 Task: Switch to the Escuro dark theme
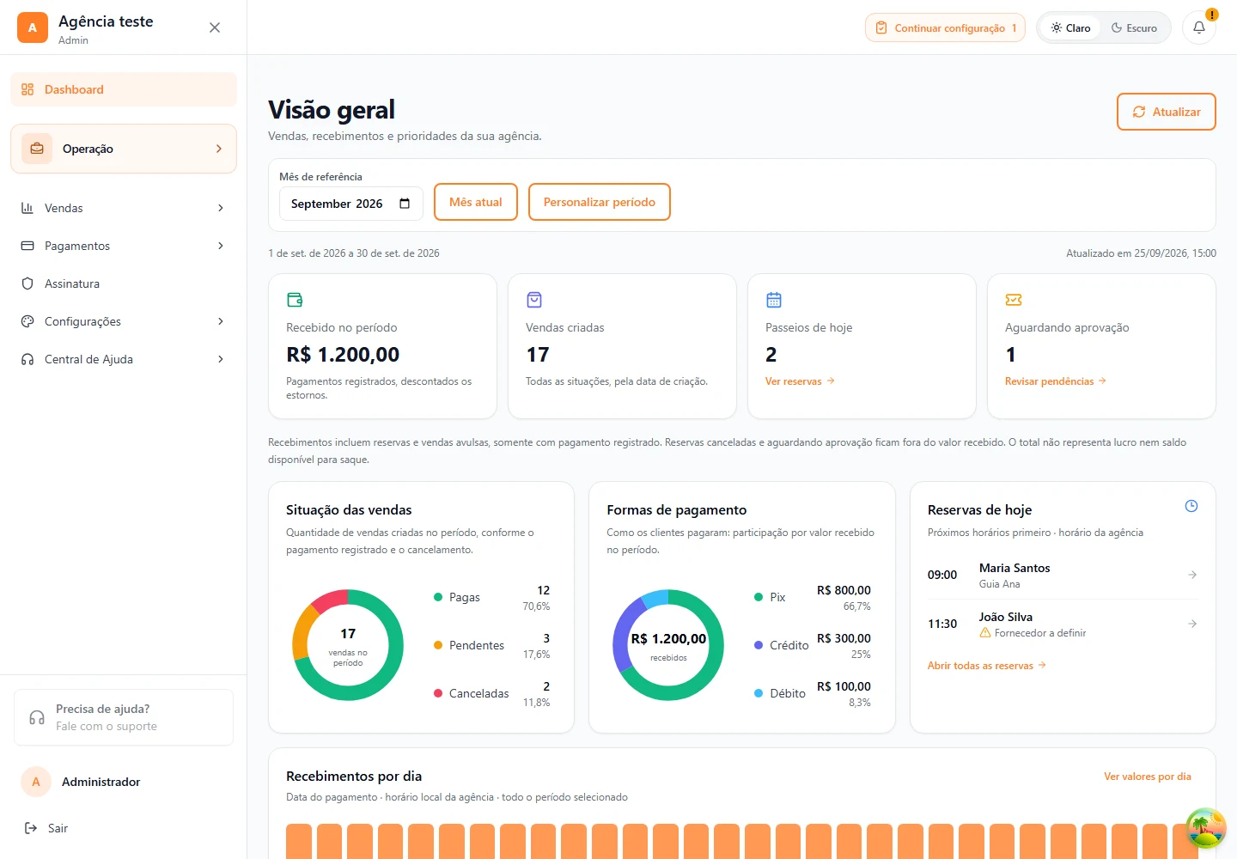pos(1134,27)
